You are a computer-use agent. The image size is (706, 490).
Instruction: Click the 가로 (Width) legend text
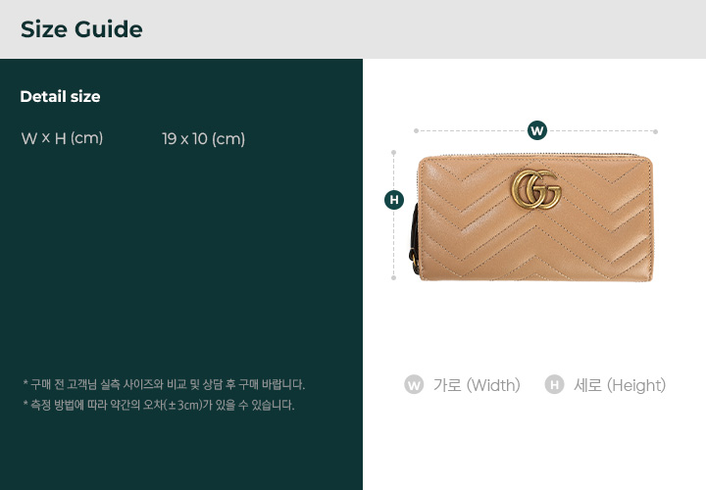coord(477,385)
